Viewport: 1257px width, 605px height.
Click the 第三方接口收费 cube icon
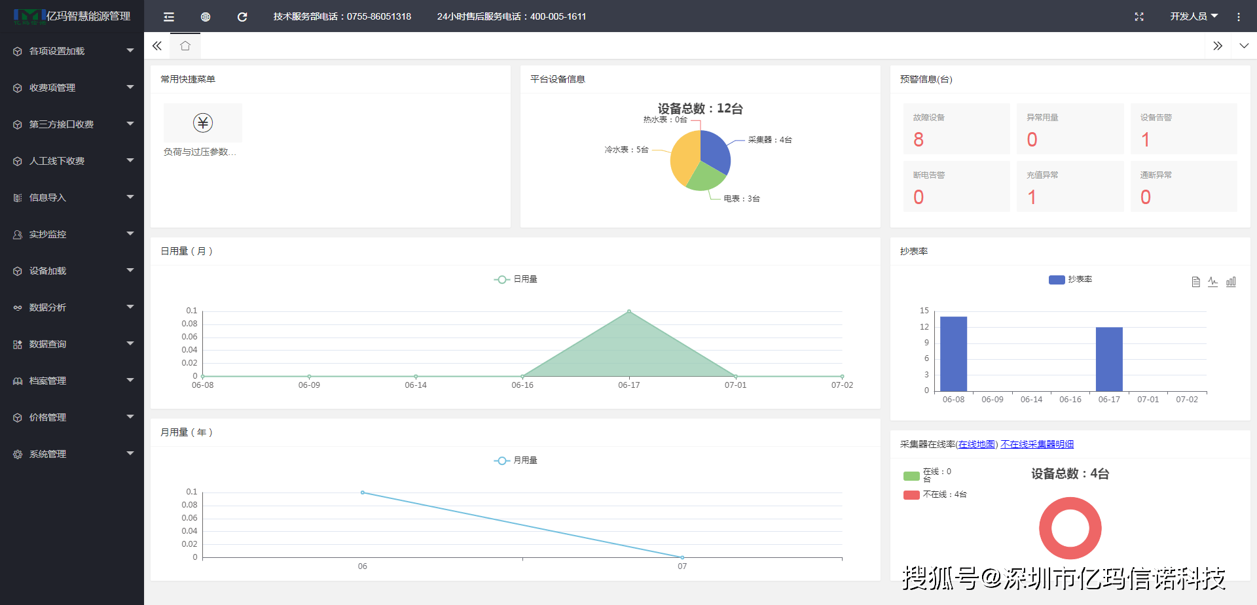tap(18, 124)
